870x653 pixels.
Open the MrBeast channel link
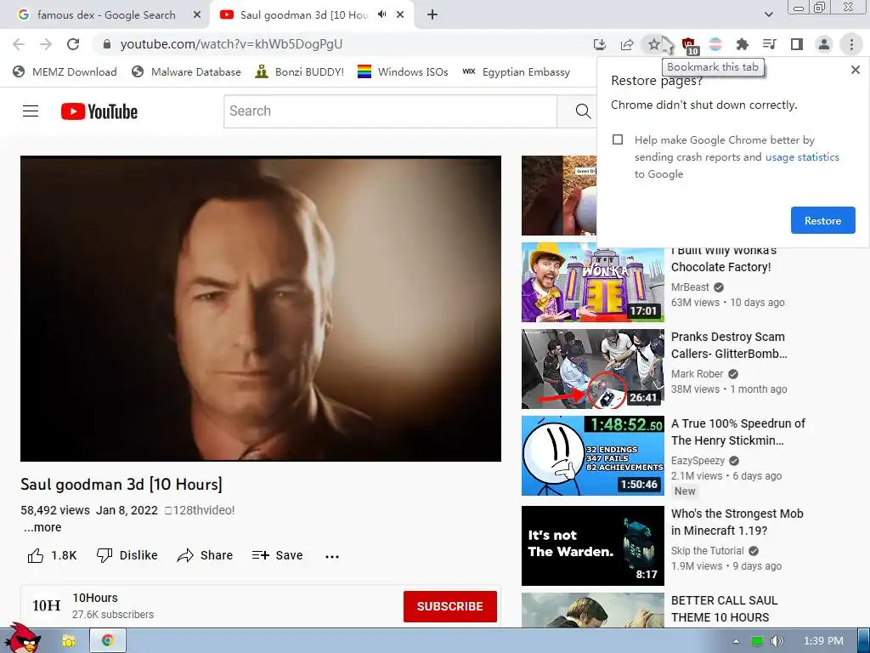click(690, 287)
